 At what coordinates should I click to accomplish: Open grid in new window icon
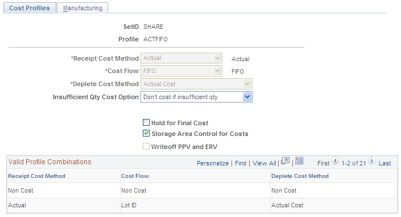285,161
